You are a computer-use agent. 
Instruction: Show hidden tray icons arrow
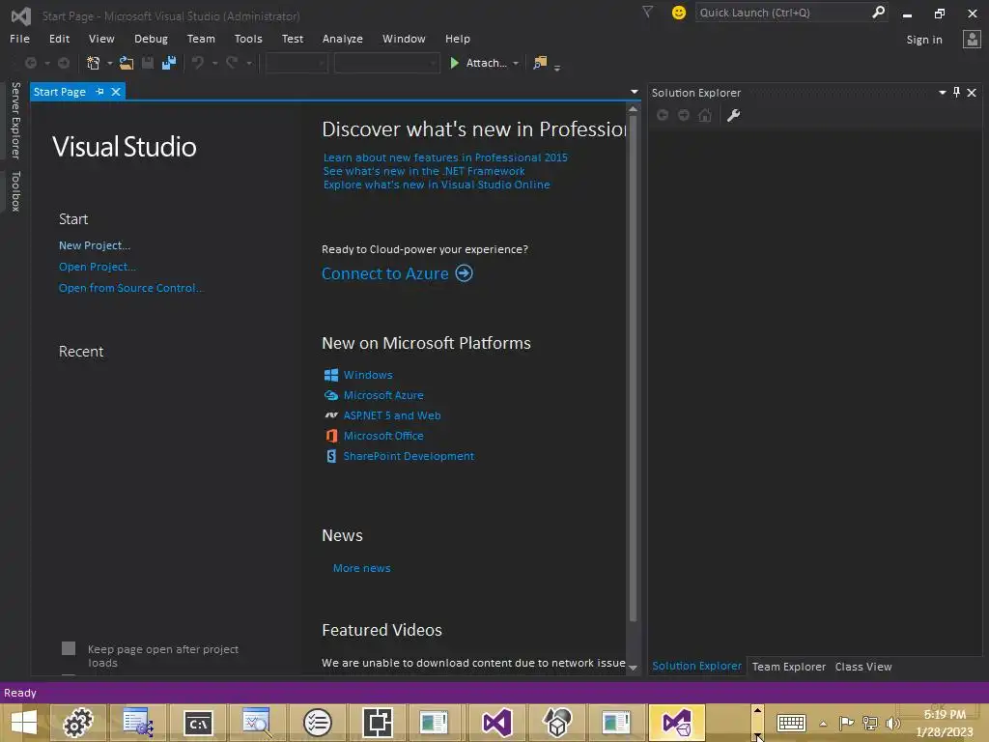[x=823, y=724]
